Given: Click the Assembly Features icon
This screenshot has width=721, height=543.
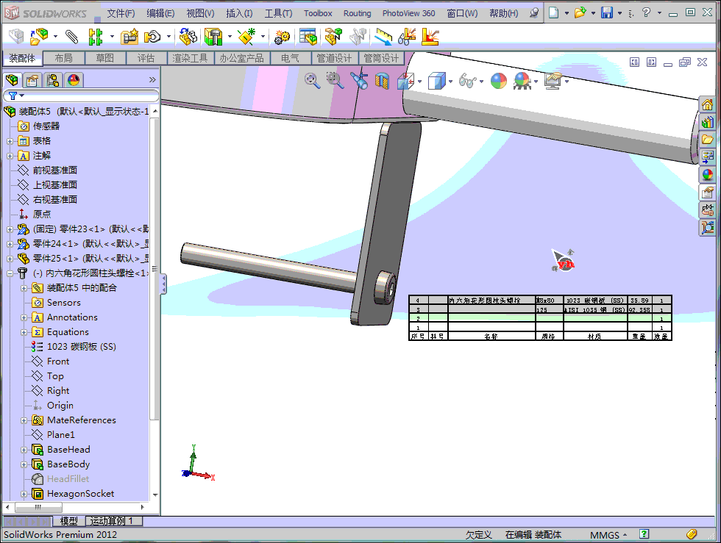Looking at the screenshot, I should (213, 37).
